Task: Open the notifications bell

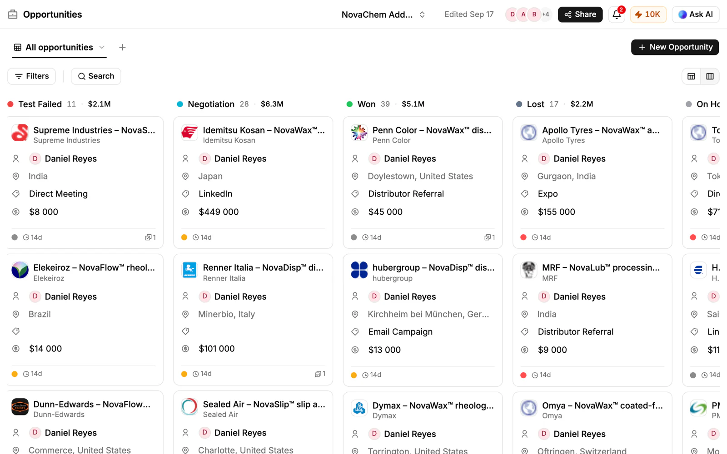Action: tap(617, 15)
